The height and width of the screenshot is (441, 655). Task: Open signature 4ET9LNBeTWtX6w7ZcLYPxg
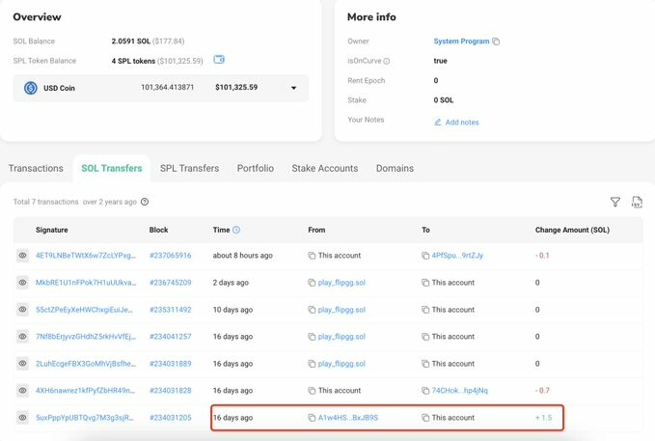pos(86,256)
